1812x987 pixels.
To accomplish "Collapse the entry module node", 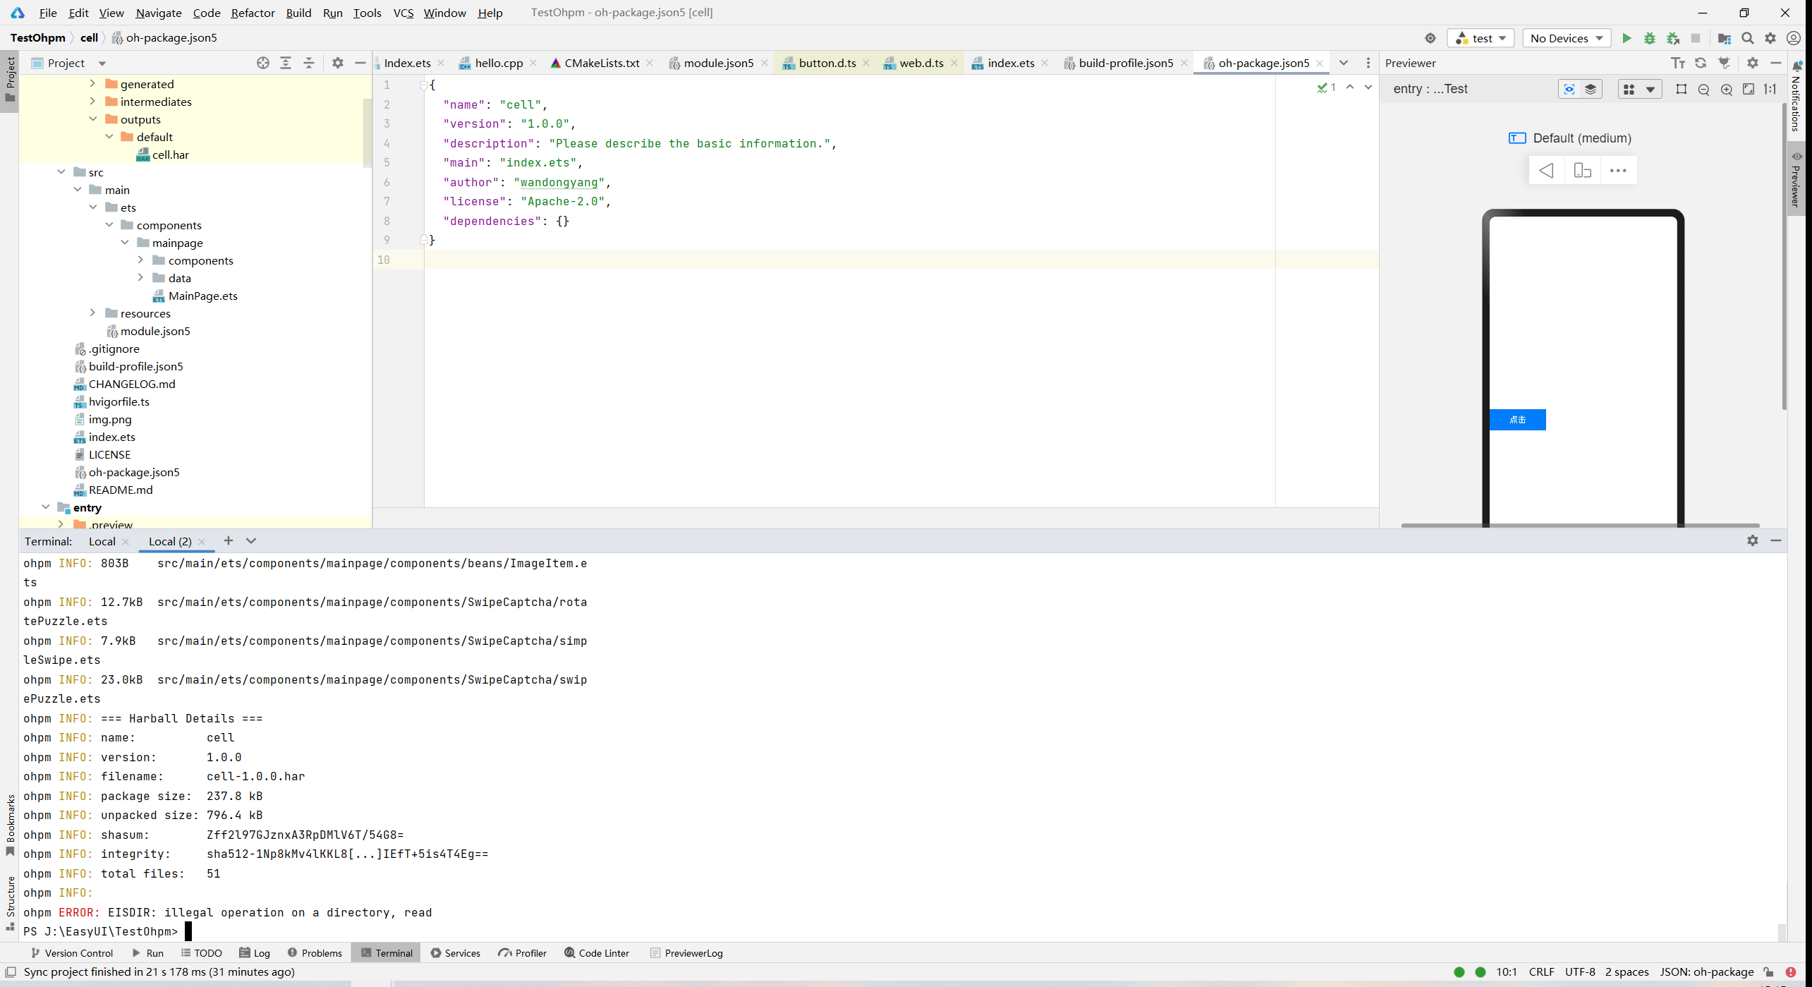I will (46, 507).
